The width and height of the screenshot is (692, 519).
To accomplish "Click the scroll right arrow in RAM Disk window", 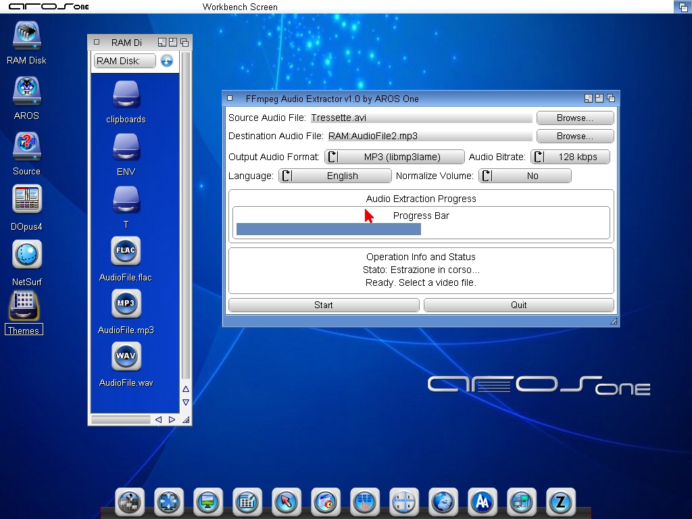I will coord(172,420).
